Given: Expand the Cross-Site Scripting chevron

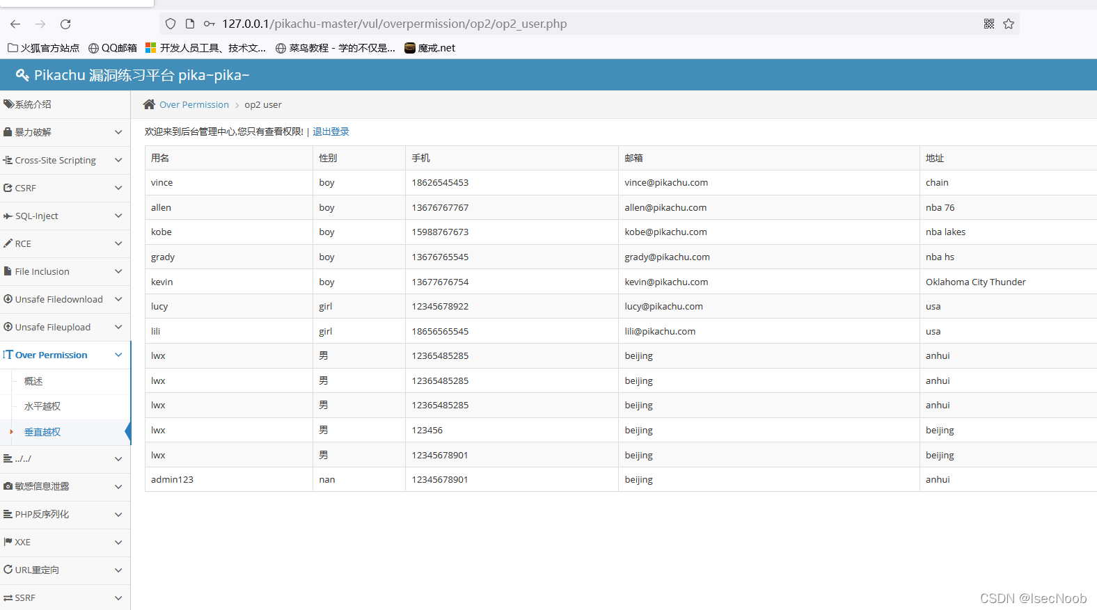Looking at the screenshot, I should tap(118, 160).
